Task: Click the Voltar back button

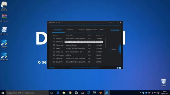Action: point(113,49)
